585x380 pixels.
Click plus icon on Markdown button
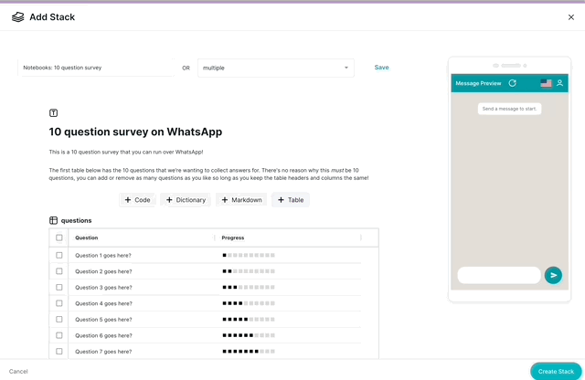(x=225, y=200)
